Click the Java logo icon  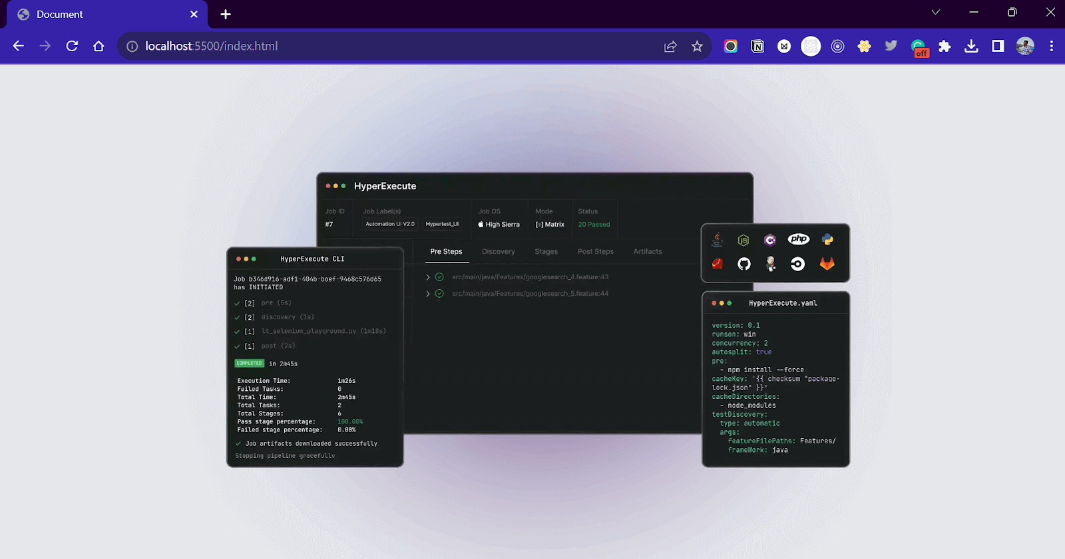click(x=717, y=240)
